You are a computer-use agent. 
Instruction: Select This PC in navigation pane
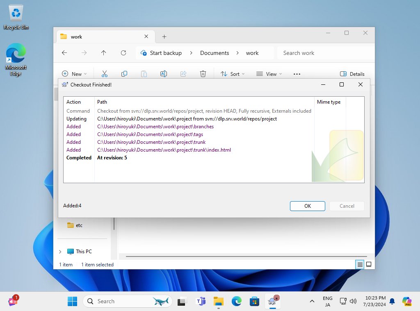click(x=80, y=252)
